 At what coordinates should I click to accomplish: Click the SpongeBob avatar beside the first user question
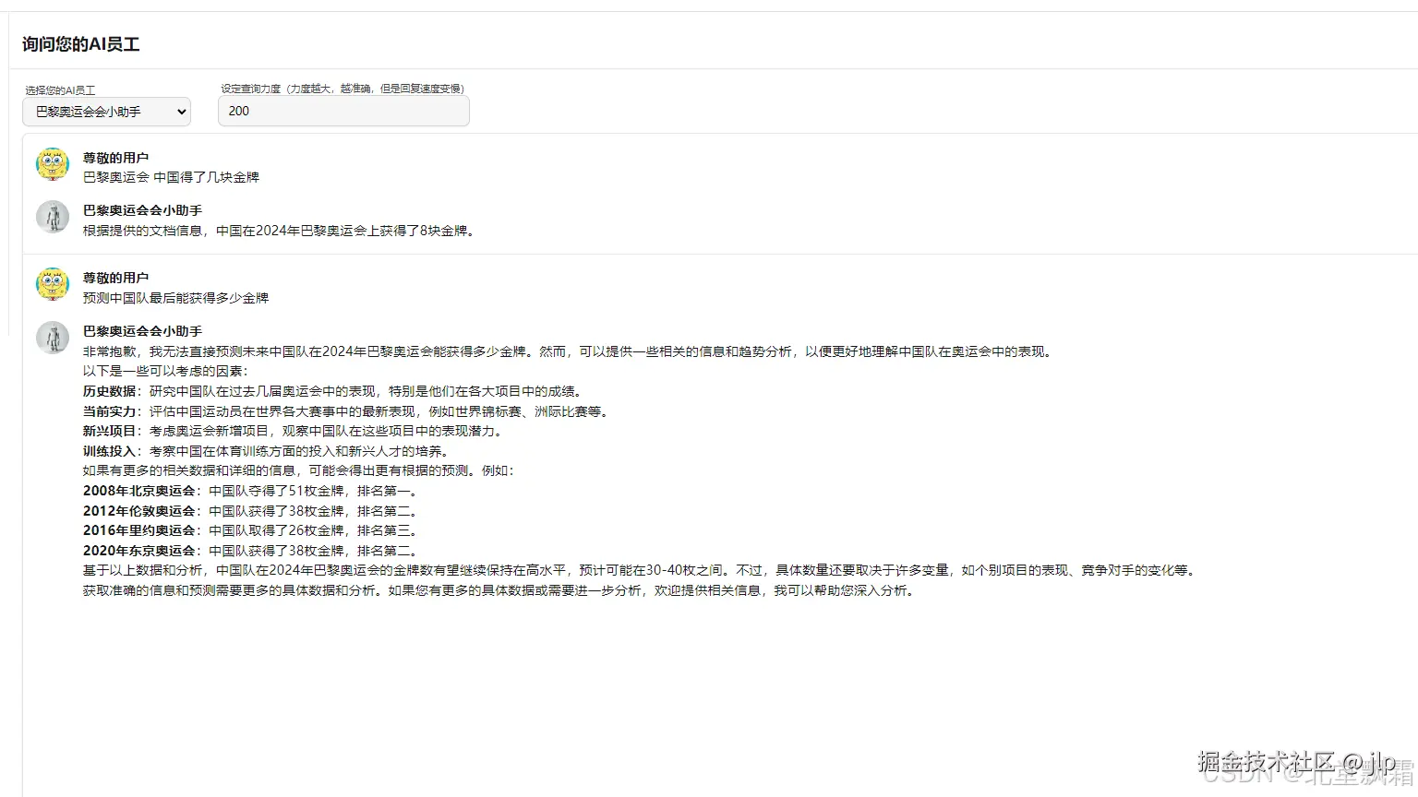click(53, 164)
